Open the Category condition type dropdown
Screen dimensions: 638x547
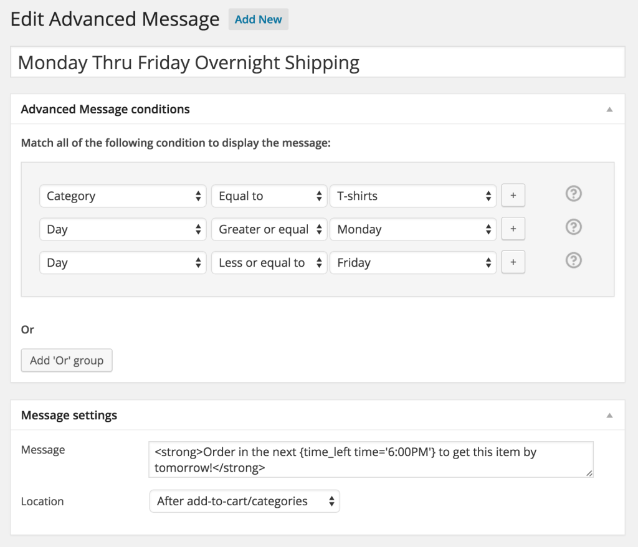point(122,196)
